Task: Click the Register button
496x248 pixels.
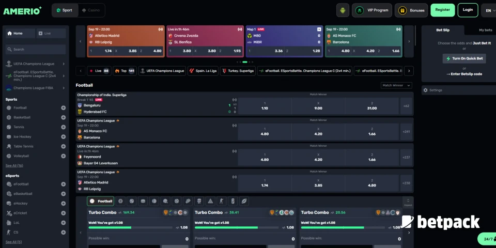Action: click(442, 10)
